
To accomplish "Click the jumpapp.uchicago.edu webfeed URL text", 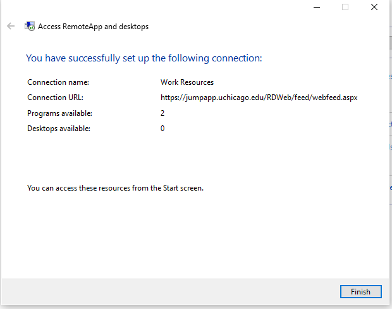I will pyautogui.click(x=259, y=98).
